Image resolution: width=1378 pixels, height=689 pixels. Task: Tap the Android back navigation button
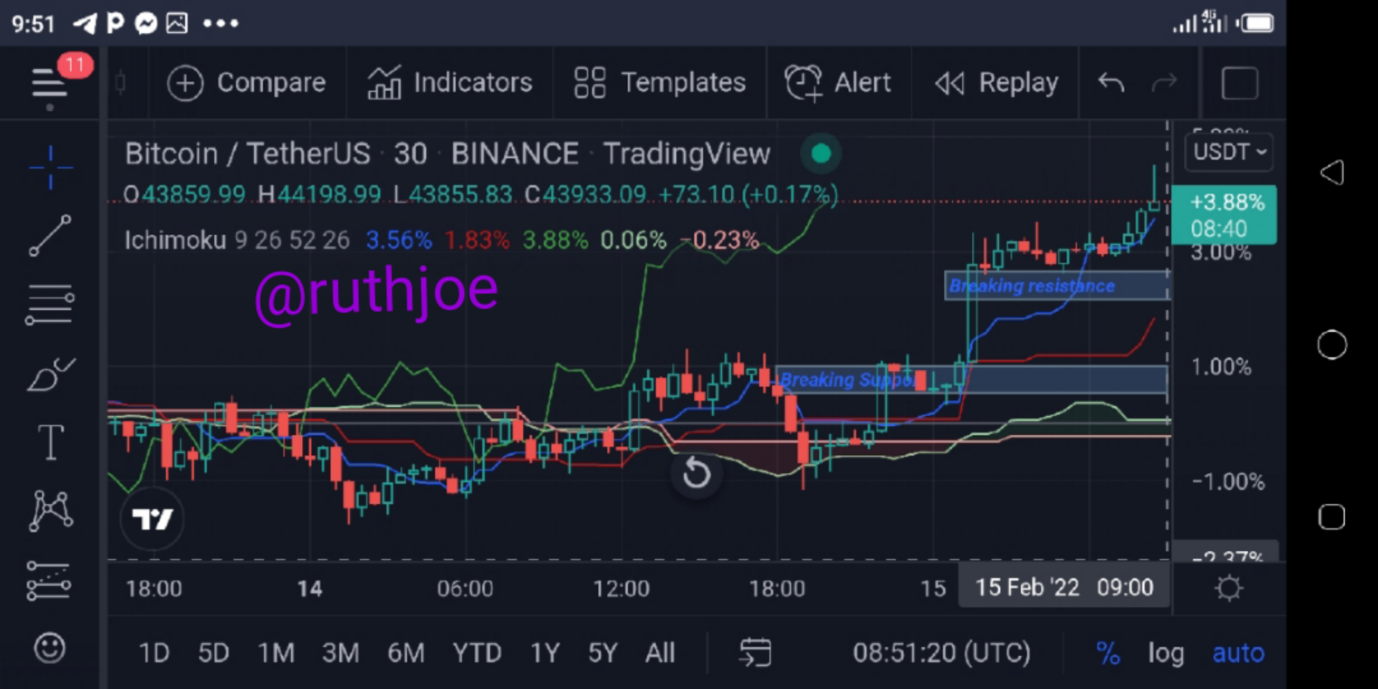1332,172
